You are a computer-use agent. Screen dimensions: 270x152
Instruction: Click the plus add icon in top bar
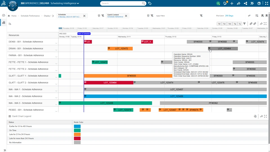tap(232, 3)
